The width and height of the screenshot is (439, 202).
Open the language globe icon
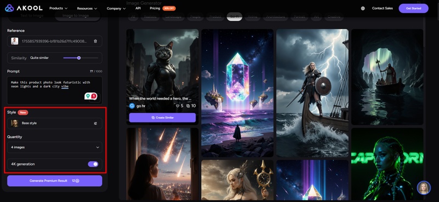[x=363, y=8]
